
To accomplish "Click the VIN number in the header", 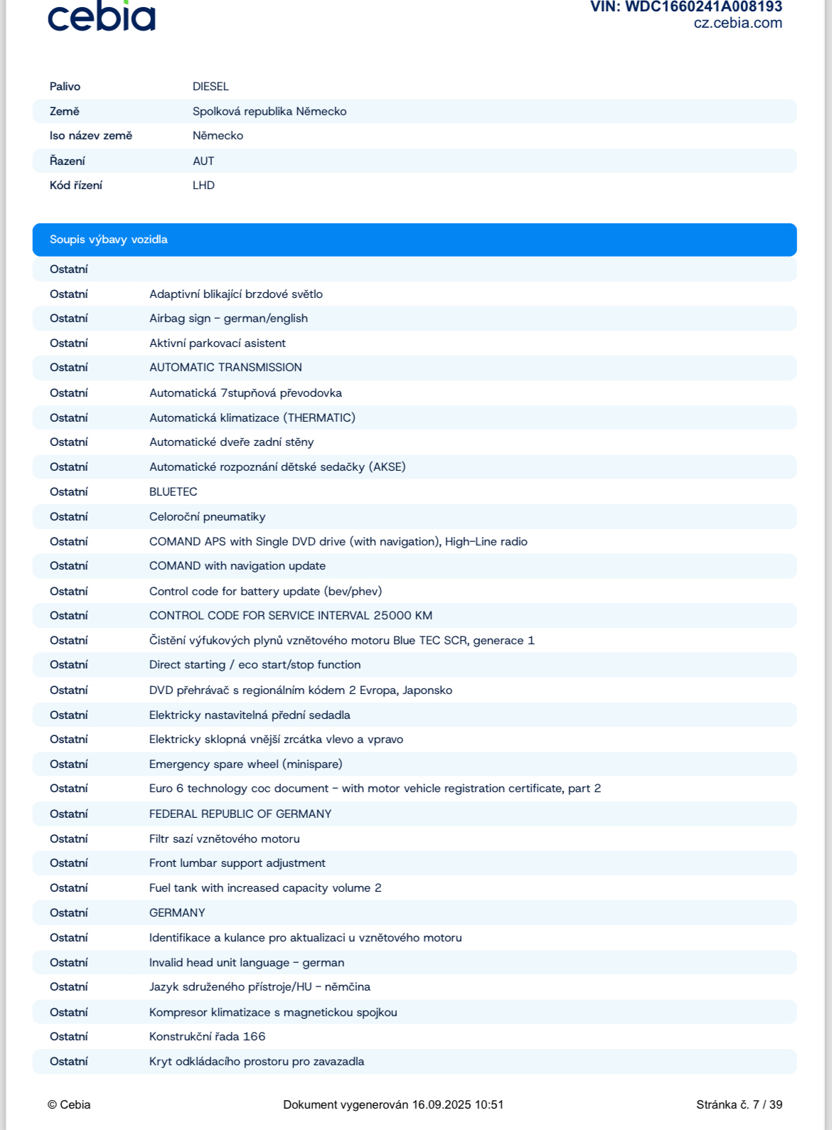I will tap(686, 7).
